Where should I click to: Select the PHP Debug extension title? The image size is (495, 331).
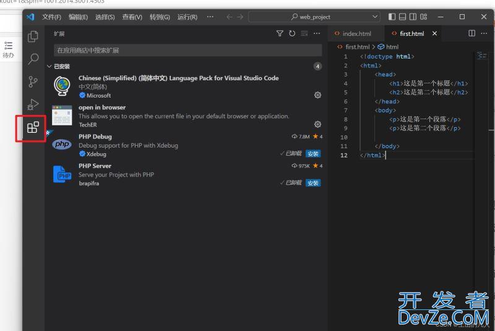pos(95,136)
